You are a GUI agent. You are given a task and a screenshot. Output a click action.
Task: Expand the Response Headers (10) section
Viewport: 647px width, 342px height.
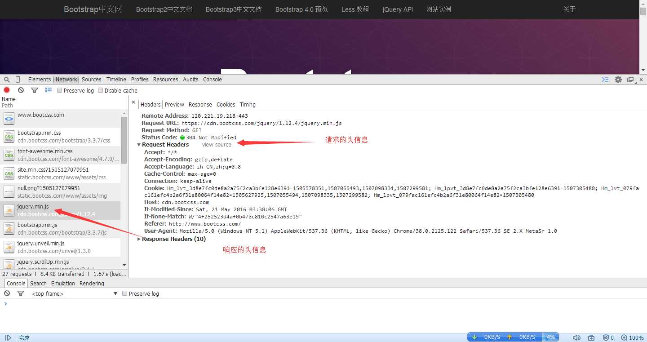pyautogui.click(x=139, y=239)
